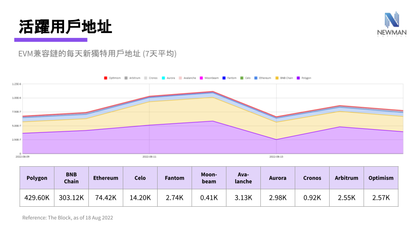Click the purple Polygon legend swatch
Viewport: 418px width, 235px height.
(x=298, y=78)
